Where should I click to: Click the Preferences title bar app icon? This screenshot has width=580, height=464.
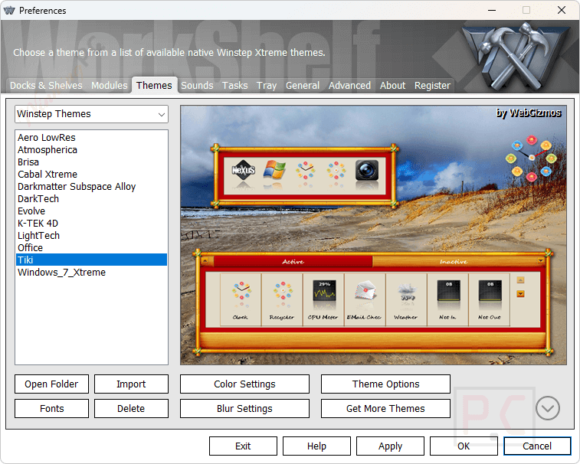pos(9,11)
